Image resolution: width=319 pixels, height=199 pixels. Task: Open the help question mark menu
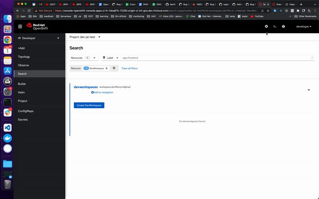283,26
